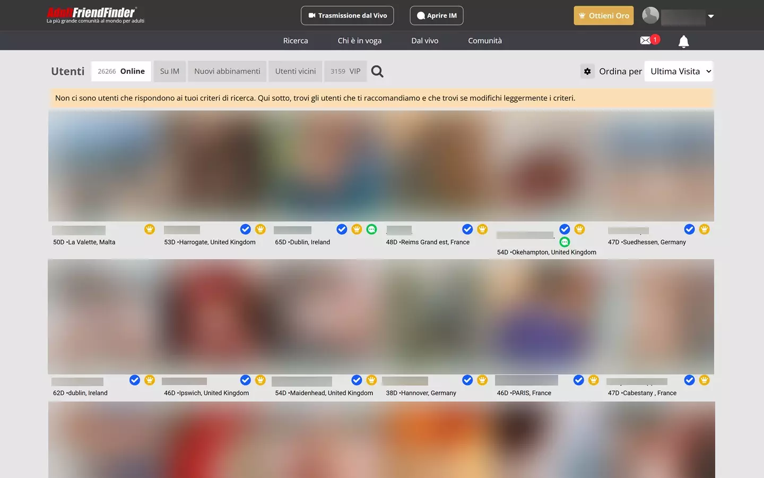Open the Comunità menu

tap(485, 40)
